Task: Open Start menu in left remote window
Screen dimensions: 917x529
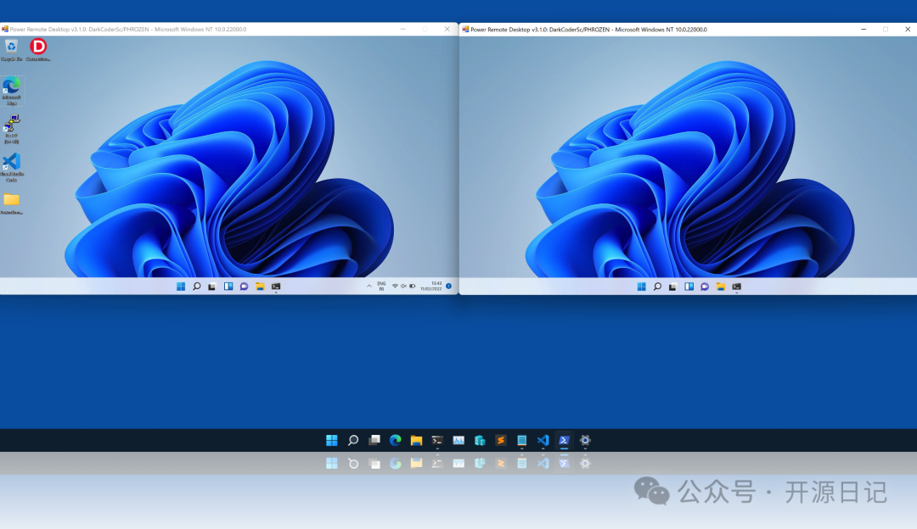Action: click(181, 287)
